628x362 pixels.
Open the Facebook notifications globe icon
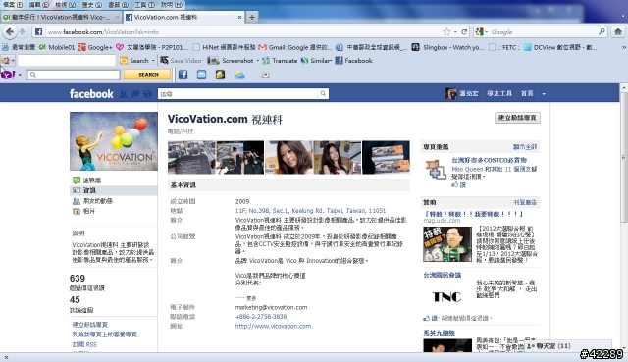point(148,94)
